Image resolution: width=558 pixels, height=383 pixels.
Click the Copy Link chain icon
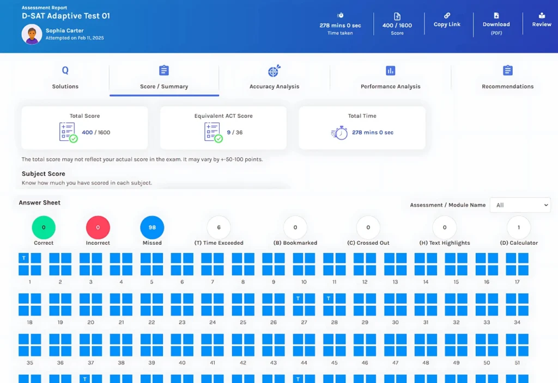click(447, 16)
